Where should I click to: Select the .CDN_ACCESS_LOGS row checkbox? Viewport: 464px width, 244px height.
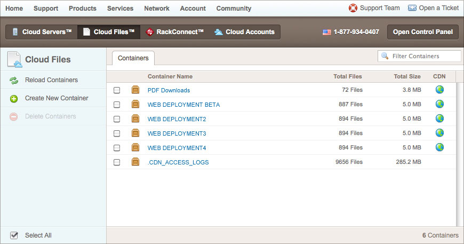[117, 162]
